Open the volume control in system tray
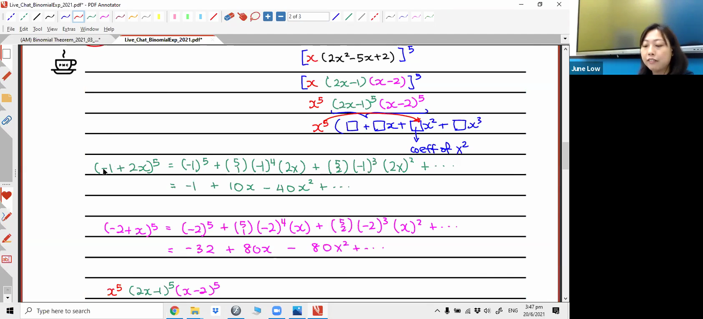This screenshot has width=703, height=319. (487, 311)
